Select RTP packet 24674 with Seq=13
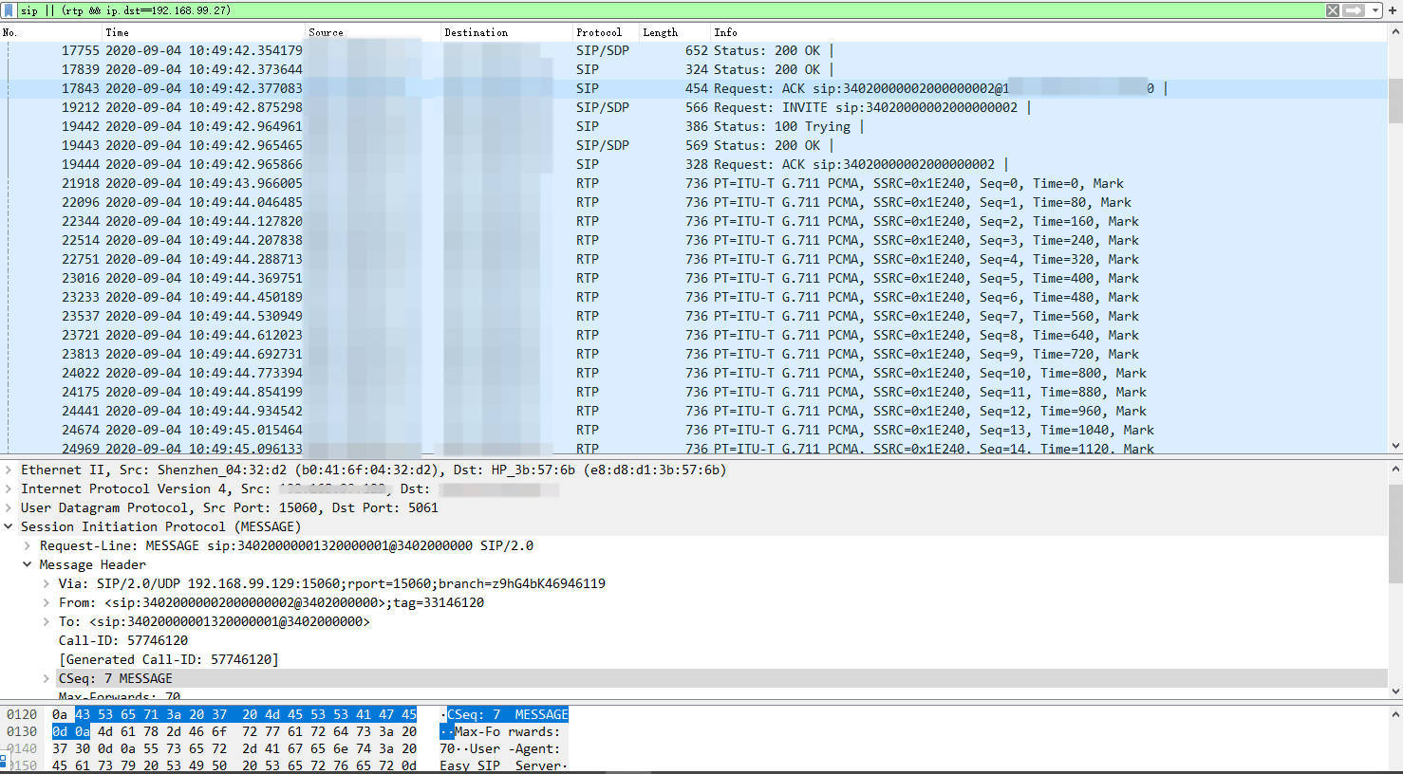 pyautogui.click(x=693, y=430)
